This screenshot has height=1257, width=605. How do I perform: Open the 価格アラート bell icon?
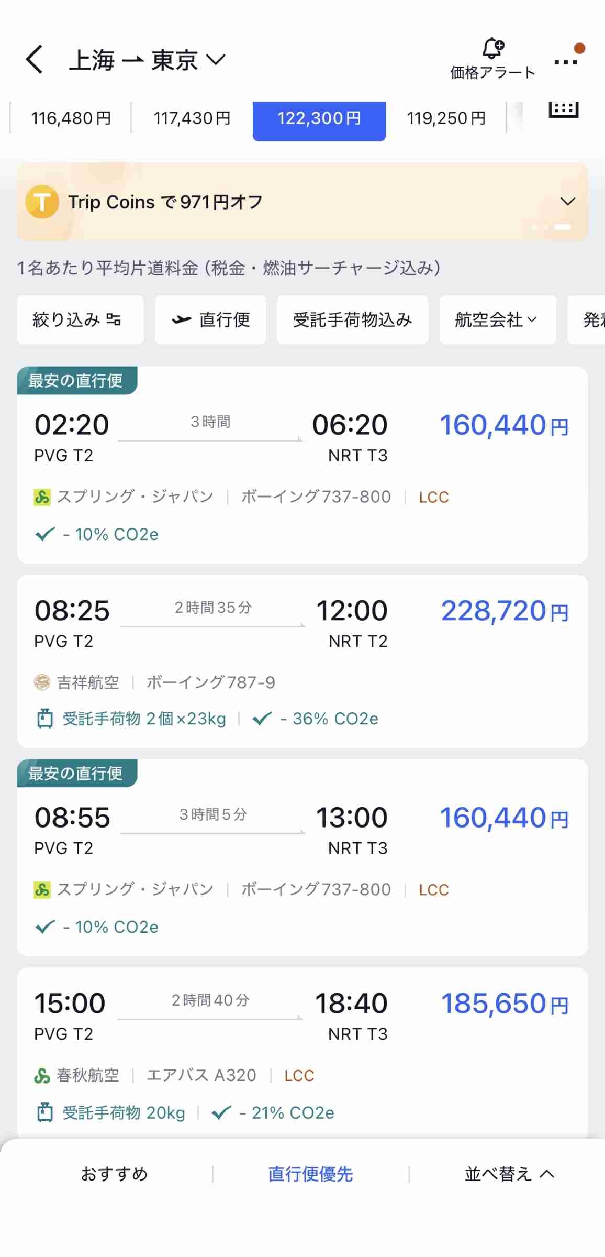click(492, 49)
